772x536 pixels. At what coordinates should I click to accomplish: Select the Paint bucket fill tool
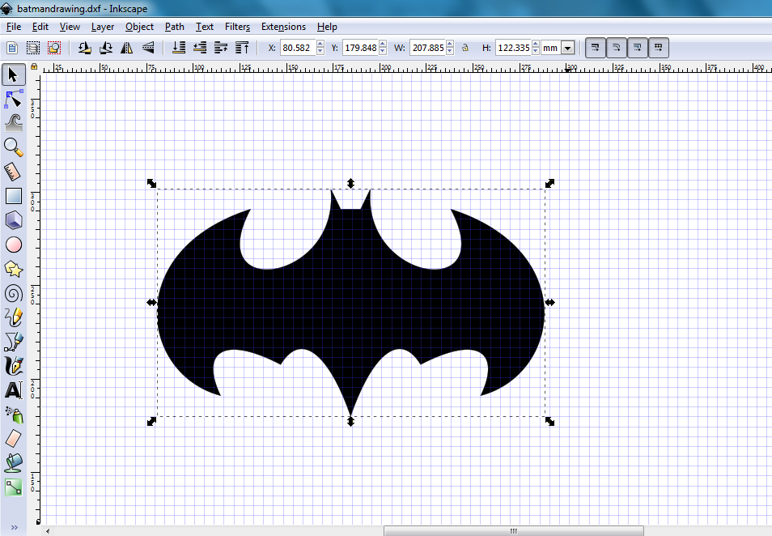13,463
